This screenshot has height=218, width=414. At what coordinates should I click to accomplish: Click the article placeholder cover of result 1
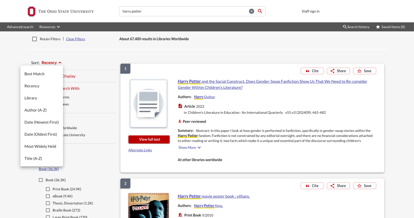point(149,104)
